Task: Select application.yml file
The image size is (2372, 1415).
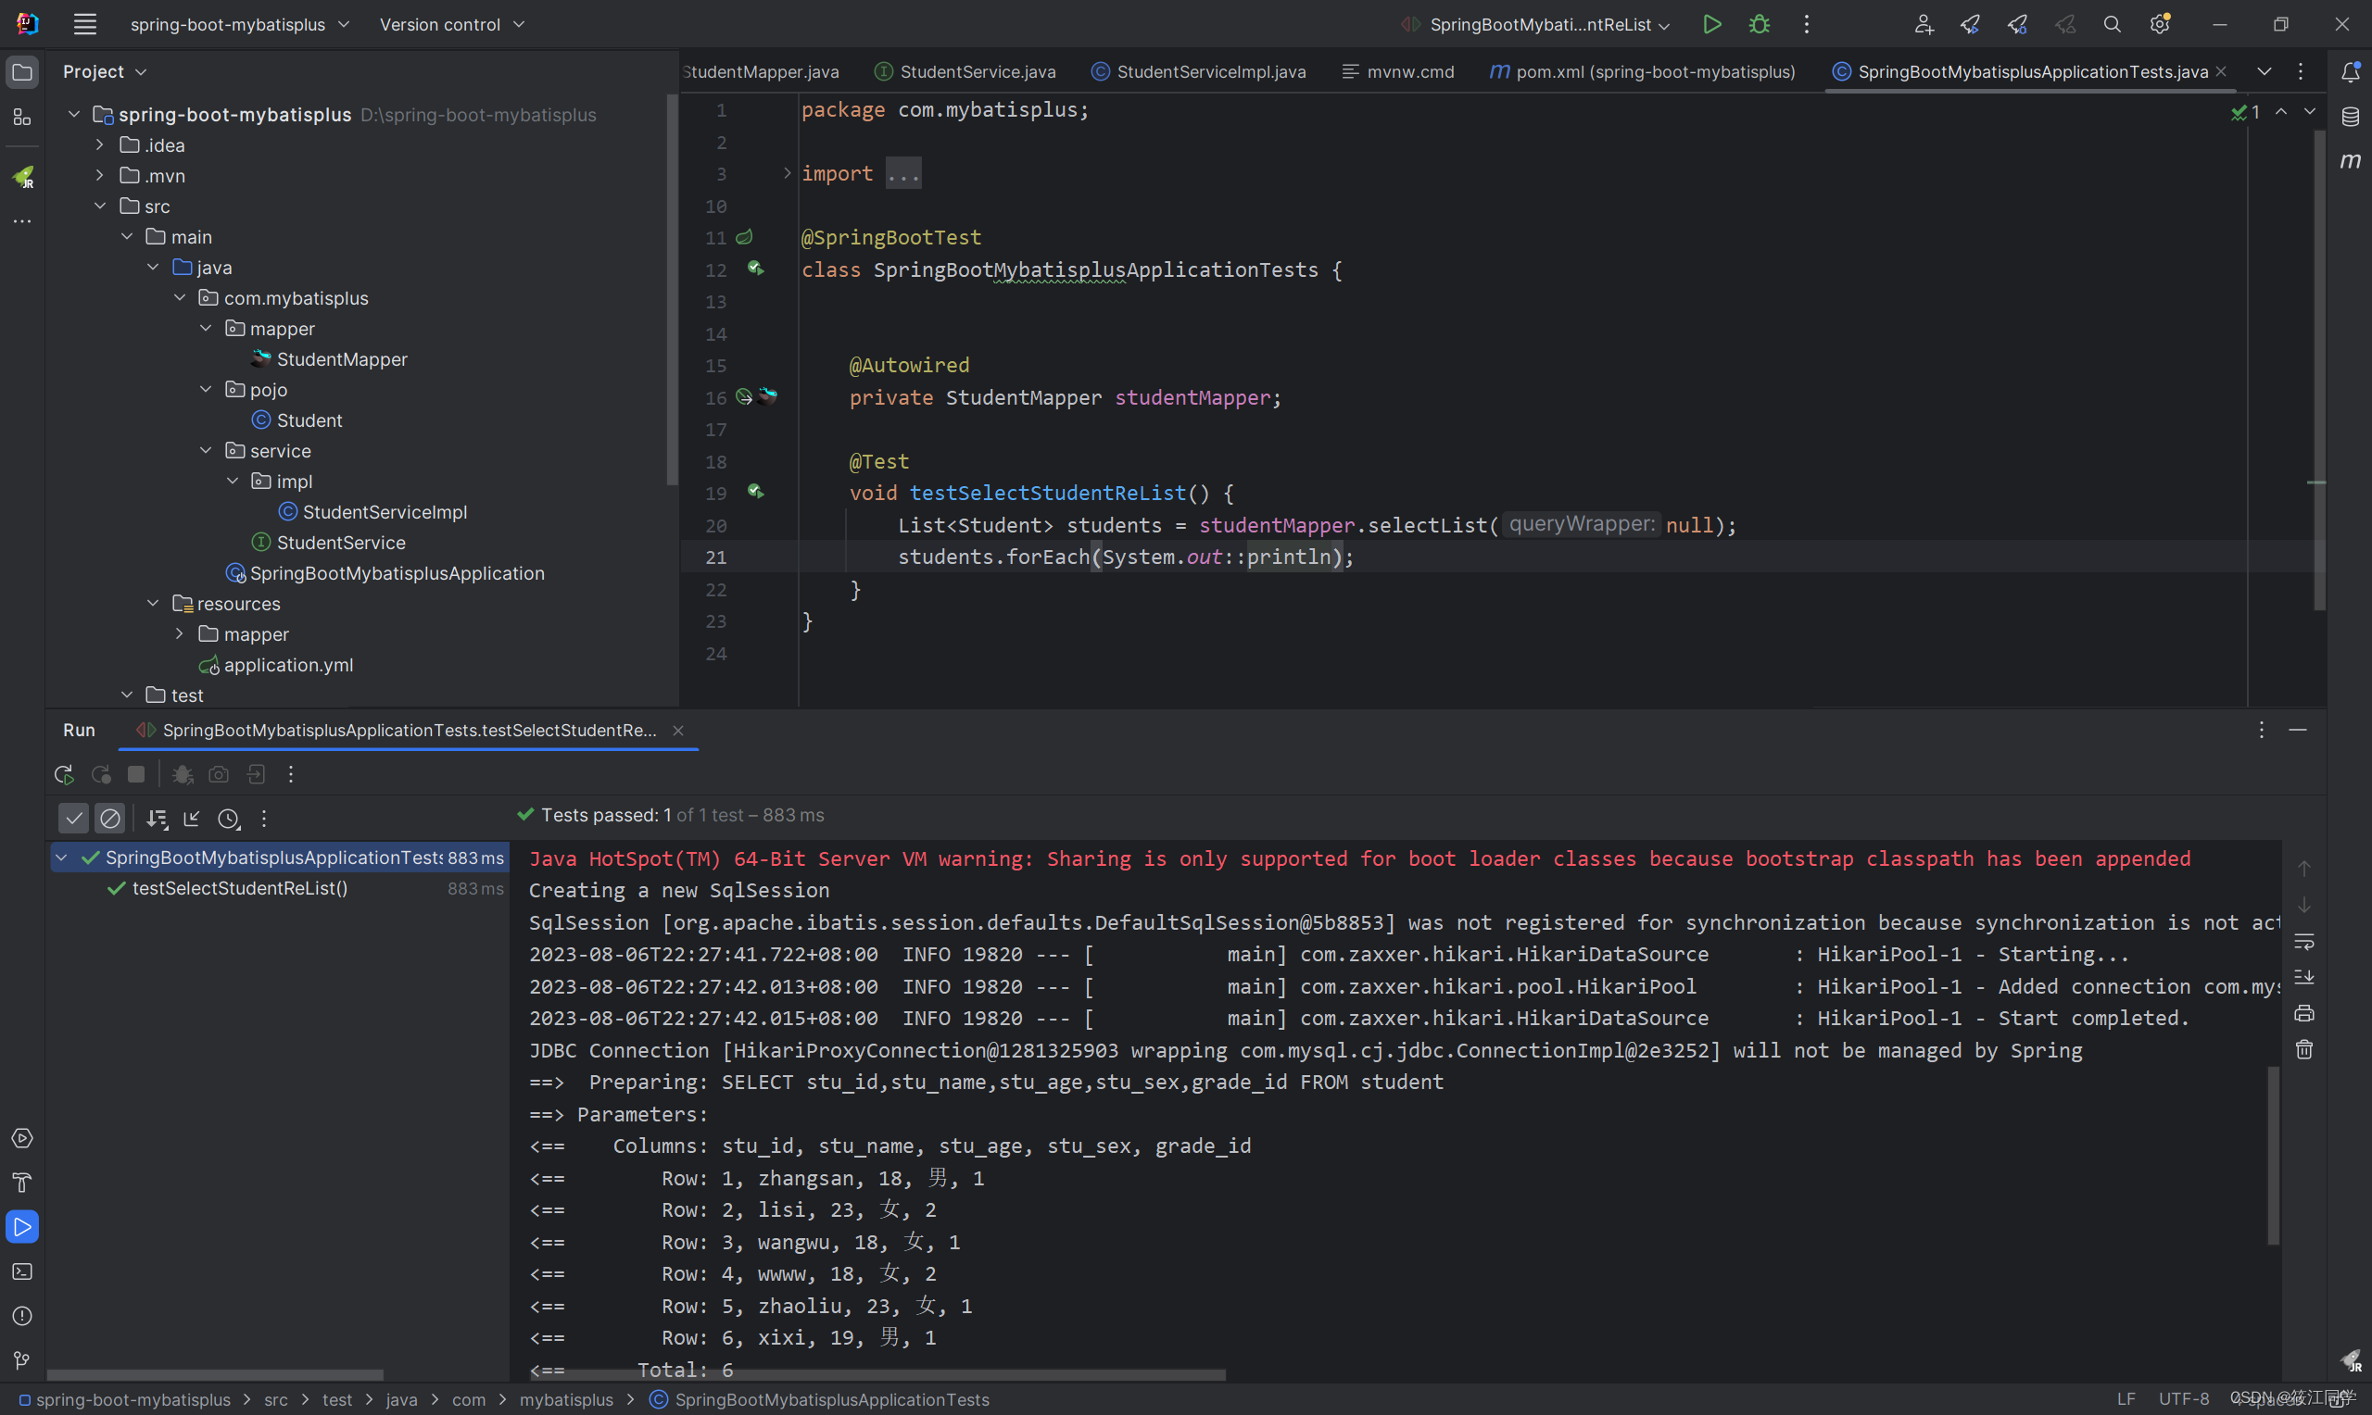Action: coord(288,665)
